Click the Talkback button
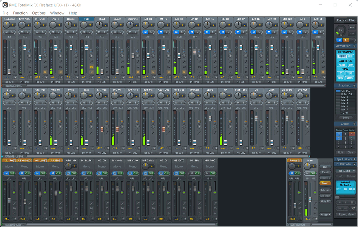Viewport: 358px width, 227px height. coord(325,190)
